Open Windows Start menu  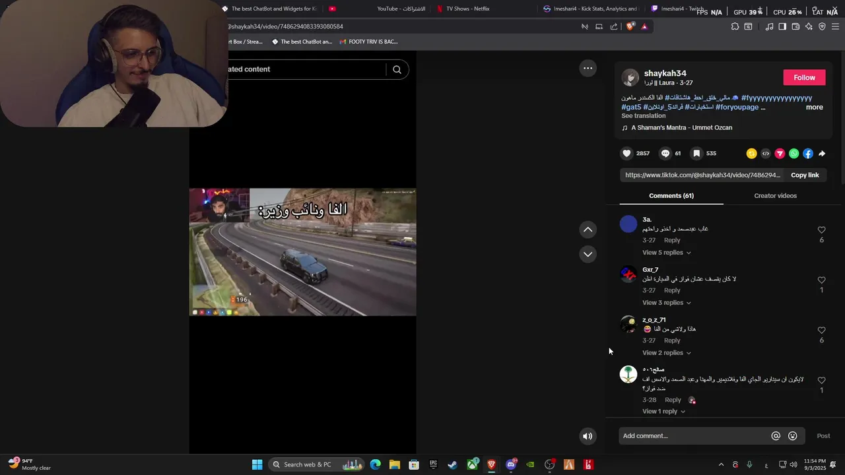pos(257,464)
